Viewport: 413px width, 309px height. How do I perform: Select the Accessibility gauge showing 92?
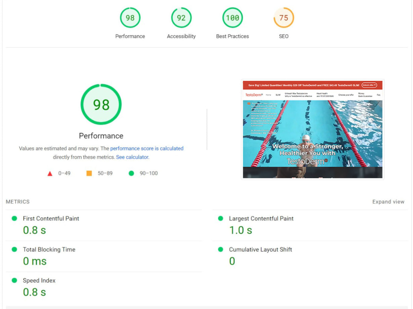[181, 18]
